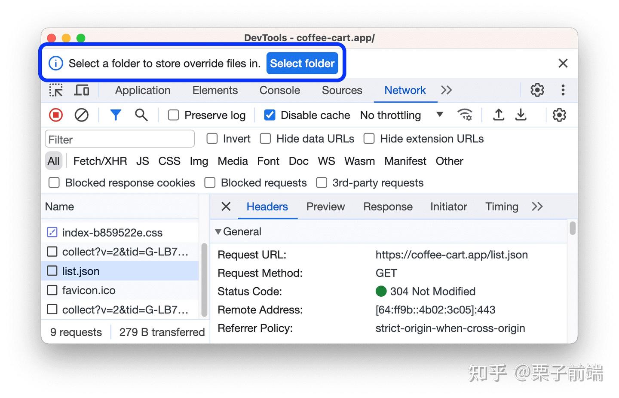
Task: Filter requests by Media type
Action: click(233, 161)
